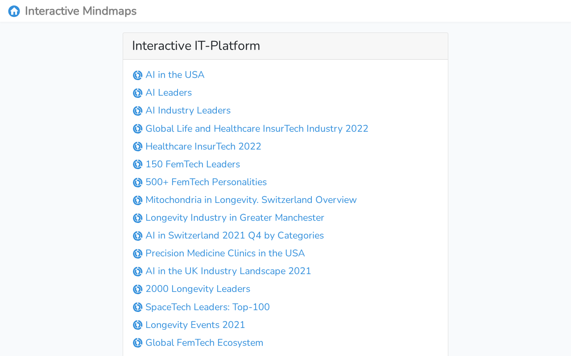The width and height of the screenshot is (571, 356).
Task: Select Precision Medicine Clinics in the USA
Action: [225, 253]
